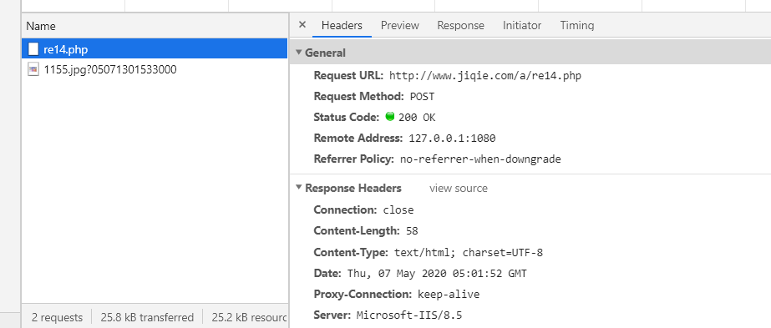Switch to the Headers tab
This screenshot has width=771, height=328.
point(342,25)
